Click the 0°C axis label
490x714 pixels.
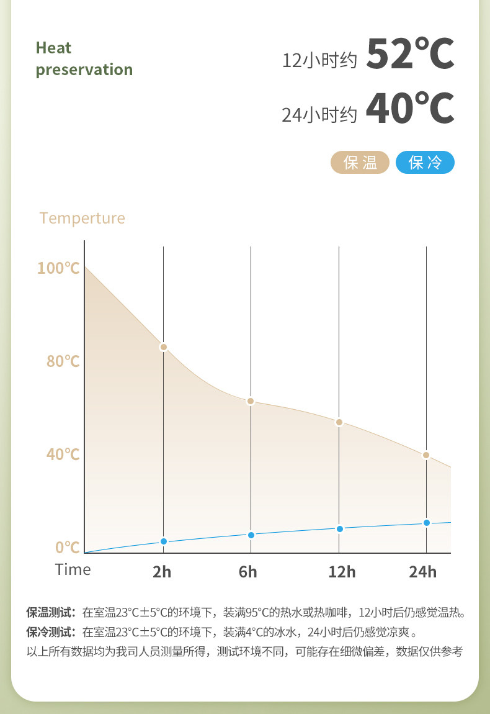pyautogui.click(x=68, y=548)
